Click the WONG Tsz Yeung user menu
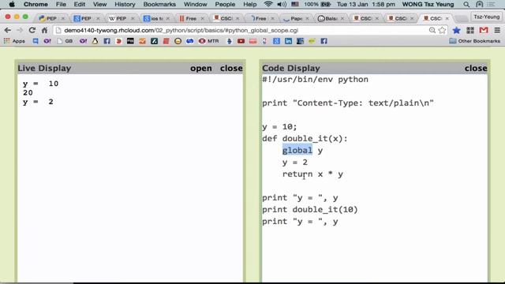The height and width of the screenshot is (284, 505). [x=428, y=5]
